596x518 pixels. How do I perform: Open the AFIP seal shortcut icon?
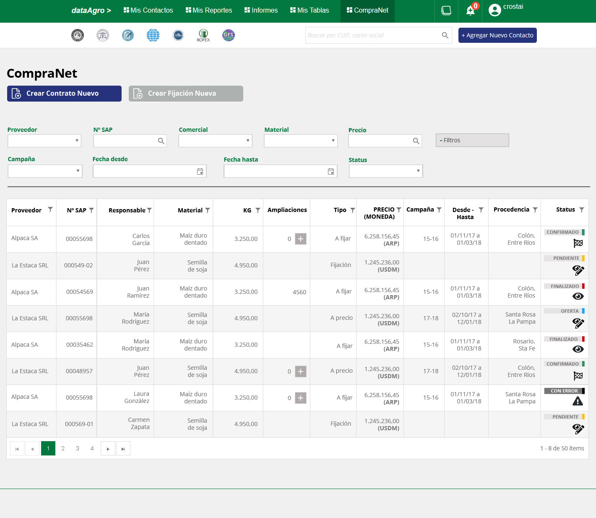[103, 35]
